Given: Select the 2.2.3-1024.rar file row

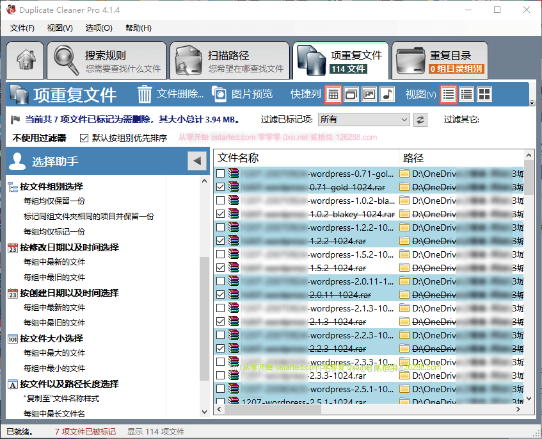Looking at the screenshot, I should pyautogui.click(x=369, y=348).
